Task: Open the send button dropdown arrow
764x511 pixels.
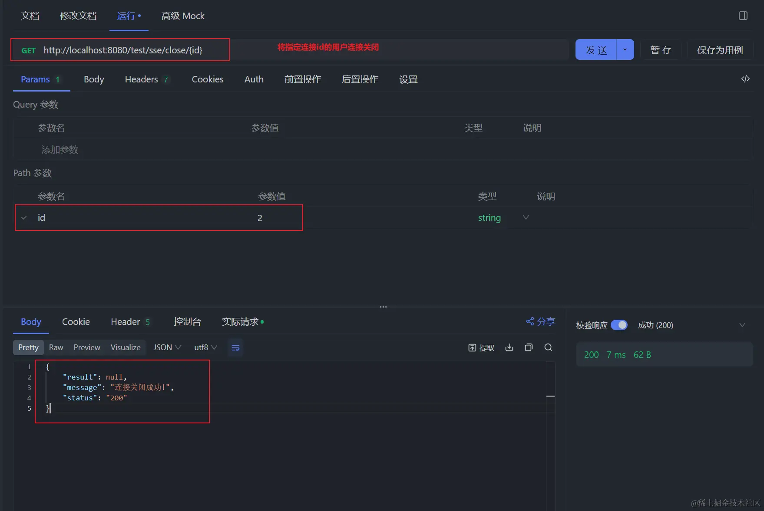Action: 625,50
